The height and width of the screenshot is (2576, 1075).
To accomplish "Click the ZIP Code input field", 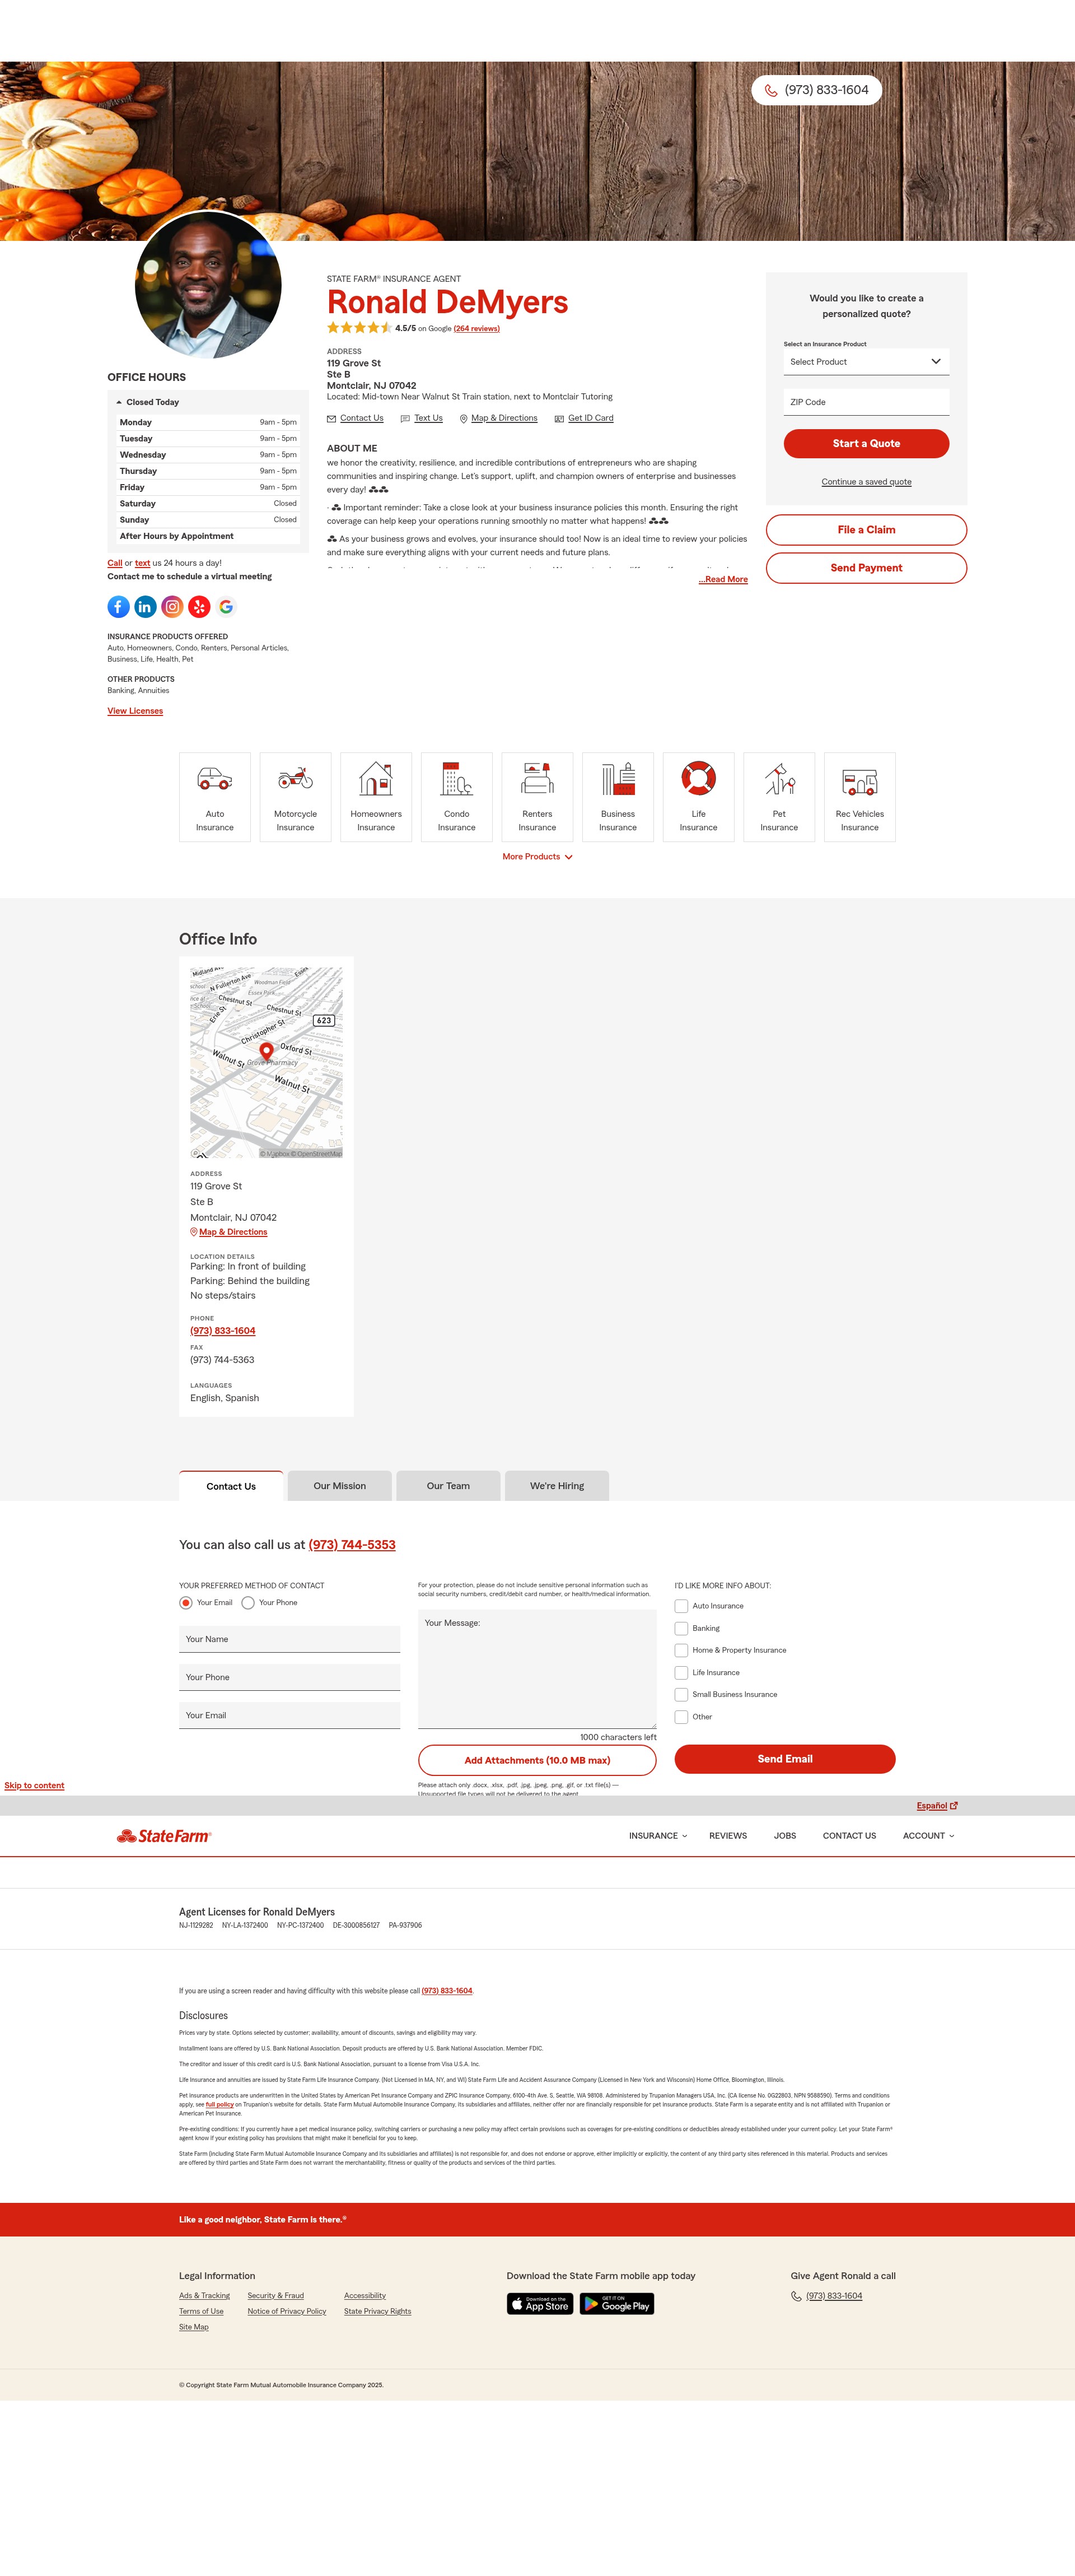I will point(866,402).
